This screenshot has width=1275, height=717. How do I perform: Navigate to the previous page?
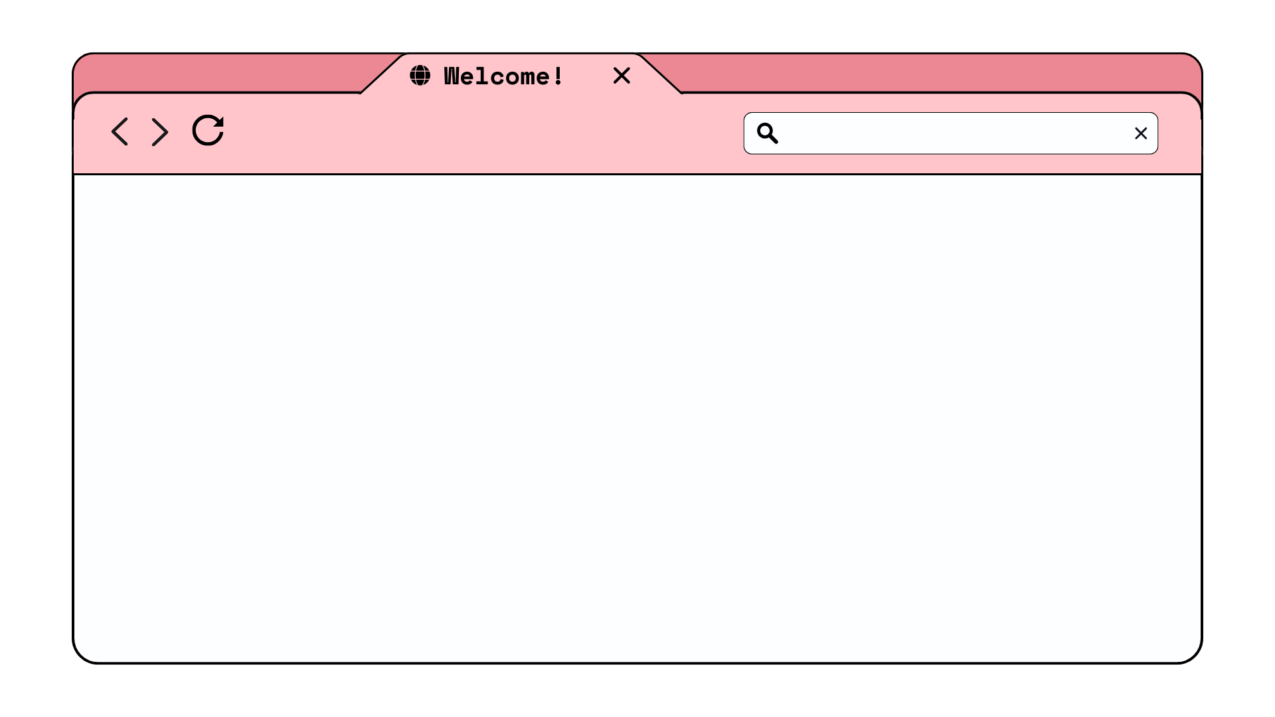point(120,132)
